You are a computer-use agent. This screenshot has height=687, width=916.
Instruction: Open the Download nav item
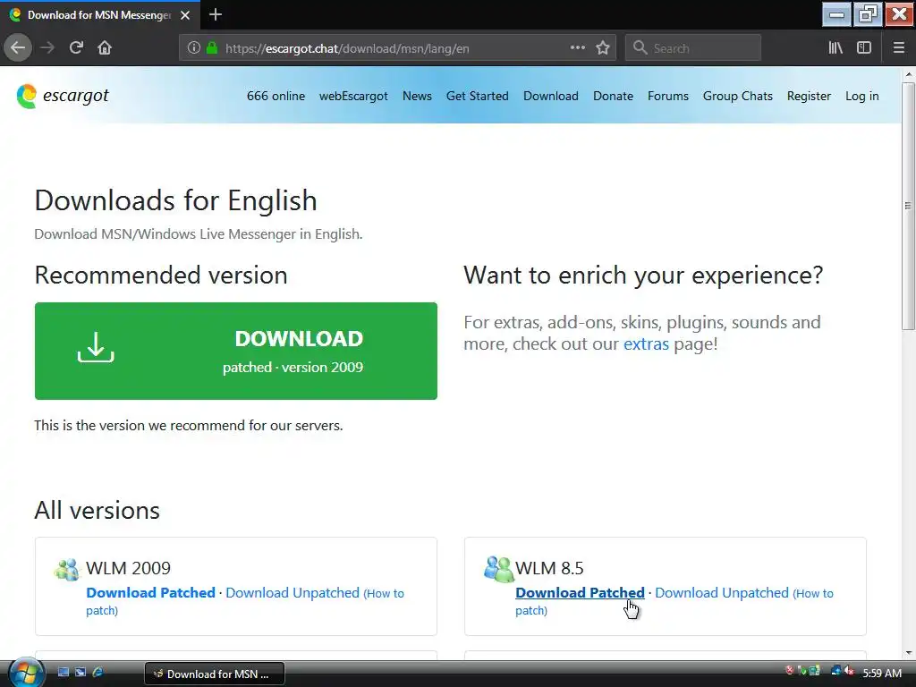click(551, 96)
